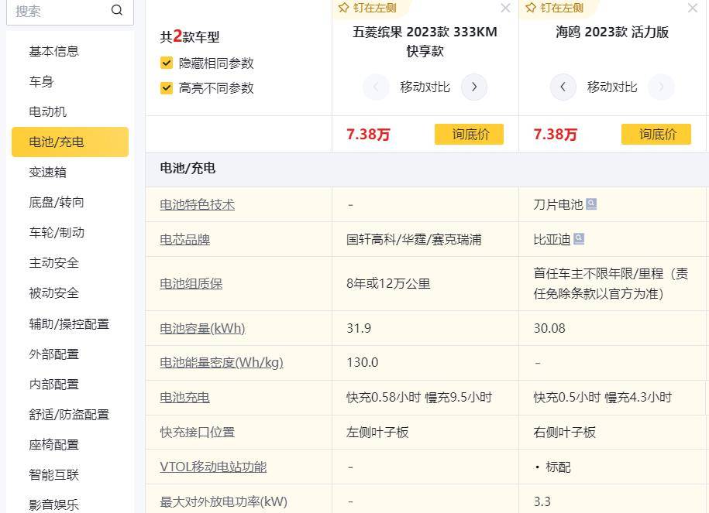Open 电池能量密度(Wh/kg) parameter link
This screenshot has width=709, height=513.
click(222, 363)
